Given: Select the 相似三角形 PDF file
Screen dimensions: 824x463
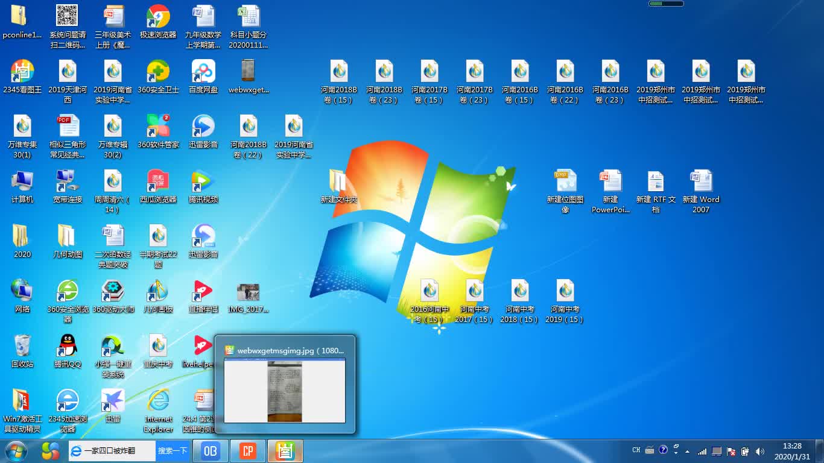Looking at the screenshot, I should coord(68,137).
